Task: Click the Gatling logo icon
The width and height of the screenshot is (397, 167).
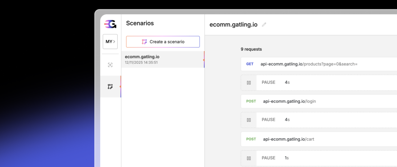Action: pos(110,24)
